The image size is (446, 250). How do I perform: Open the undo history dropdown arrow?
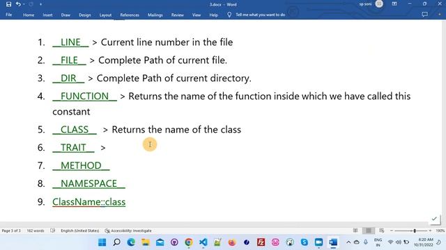tap(24, 4)
